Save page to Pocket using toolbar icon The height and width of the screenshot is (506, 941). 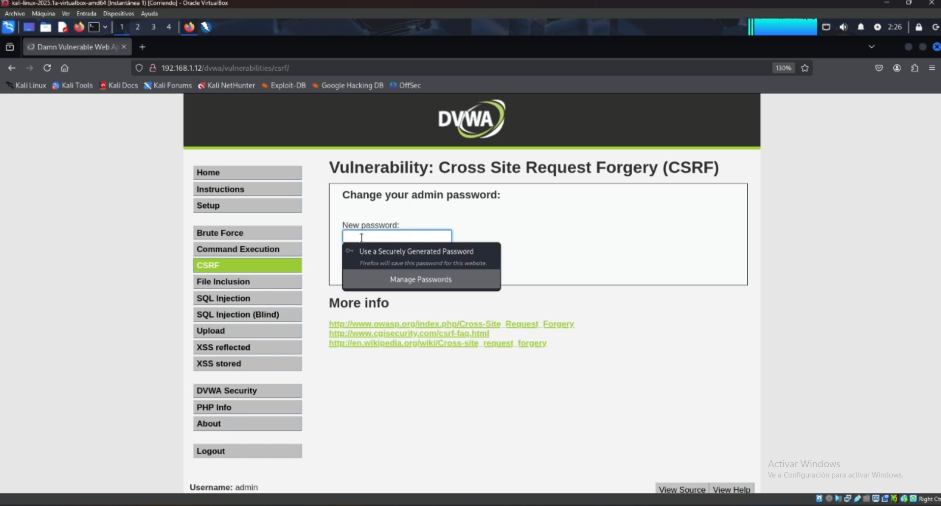[x=879, y=68]
